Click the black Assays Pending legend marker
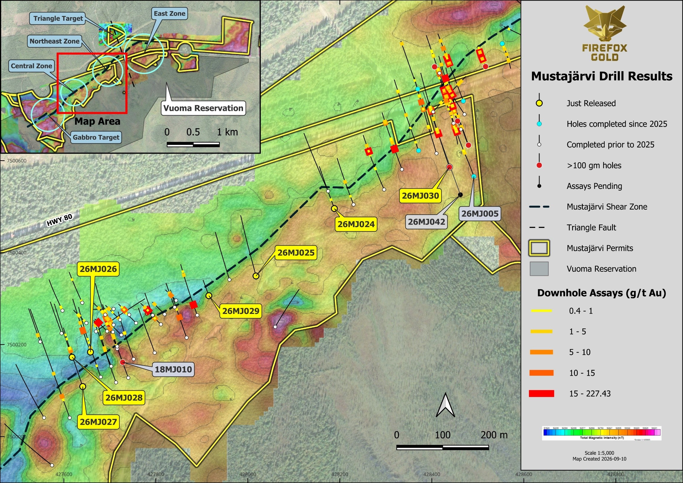The height and width of the screenshot is (483, 683). click(539, 186)
